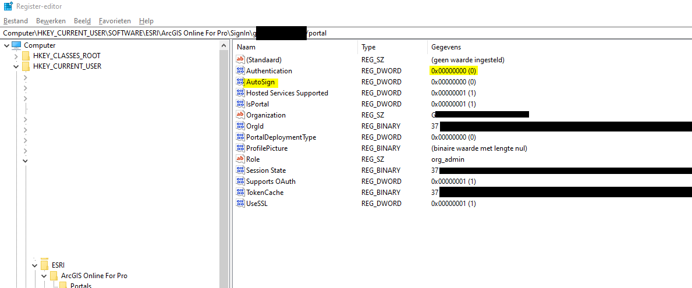Screen dimensions: 692x288
Task: Click the IsPortal DWORD value icon
Action: pos(240,104)
